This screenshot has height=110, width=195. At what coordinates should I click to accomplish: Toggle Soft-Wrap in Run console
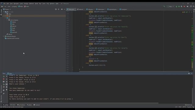7,82
